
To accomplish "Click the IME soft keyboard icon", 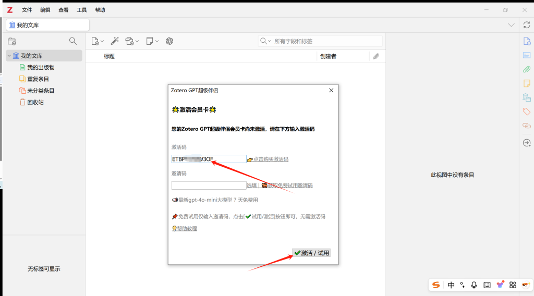I will [x=487, y=285].
